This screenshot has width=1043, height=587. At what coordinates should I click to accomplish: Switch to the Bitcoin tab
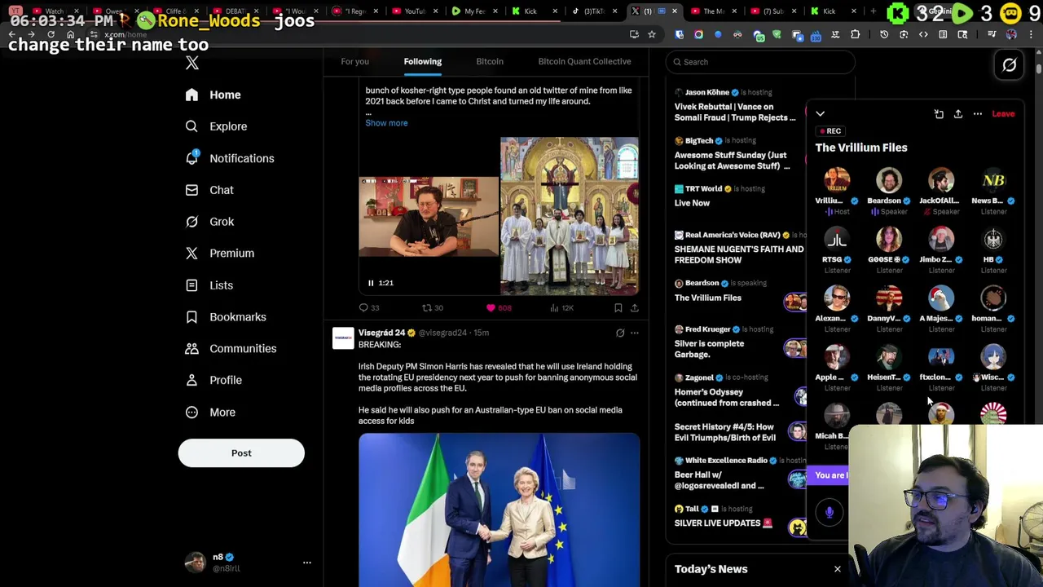coord(490,61)
